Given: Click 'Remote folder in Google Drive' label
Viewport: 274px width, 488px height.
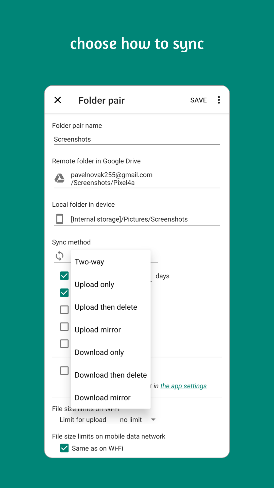Looking at the screenshot, I should point(96,161).
